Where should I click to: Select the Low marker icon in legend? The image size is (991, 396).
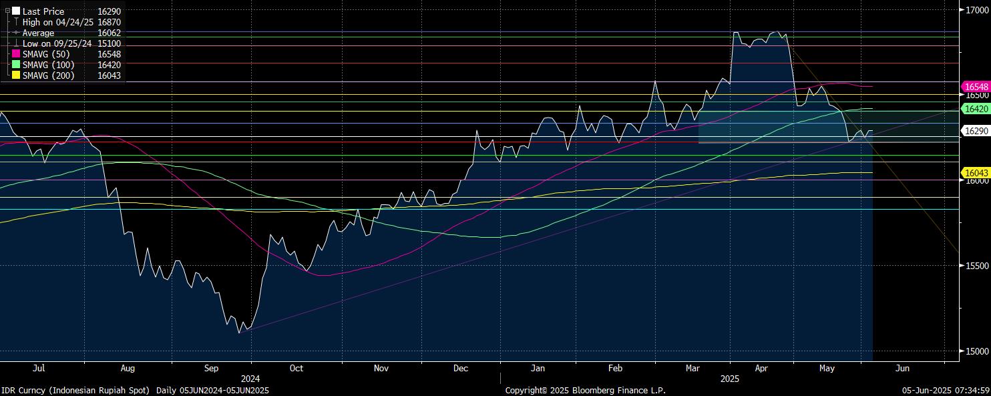pos(16,43)
